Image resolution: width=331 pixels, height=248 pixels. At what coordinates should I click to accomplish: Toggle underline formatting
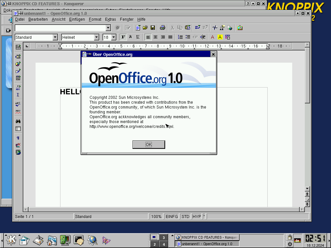click(138, 37)
